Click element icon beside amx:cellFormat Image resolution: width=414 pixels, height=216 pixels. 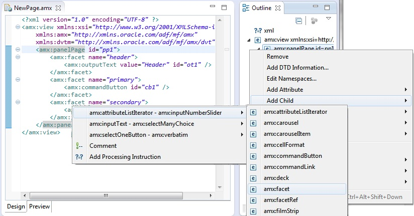point(253,145)
